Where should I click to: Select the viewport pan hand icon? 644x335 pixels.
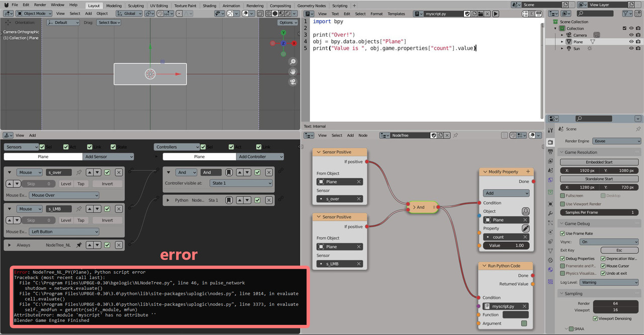(x=293, y=72)
